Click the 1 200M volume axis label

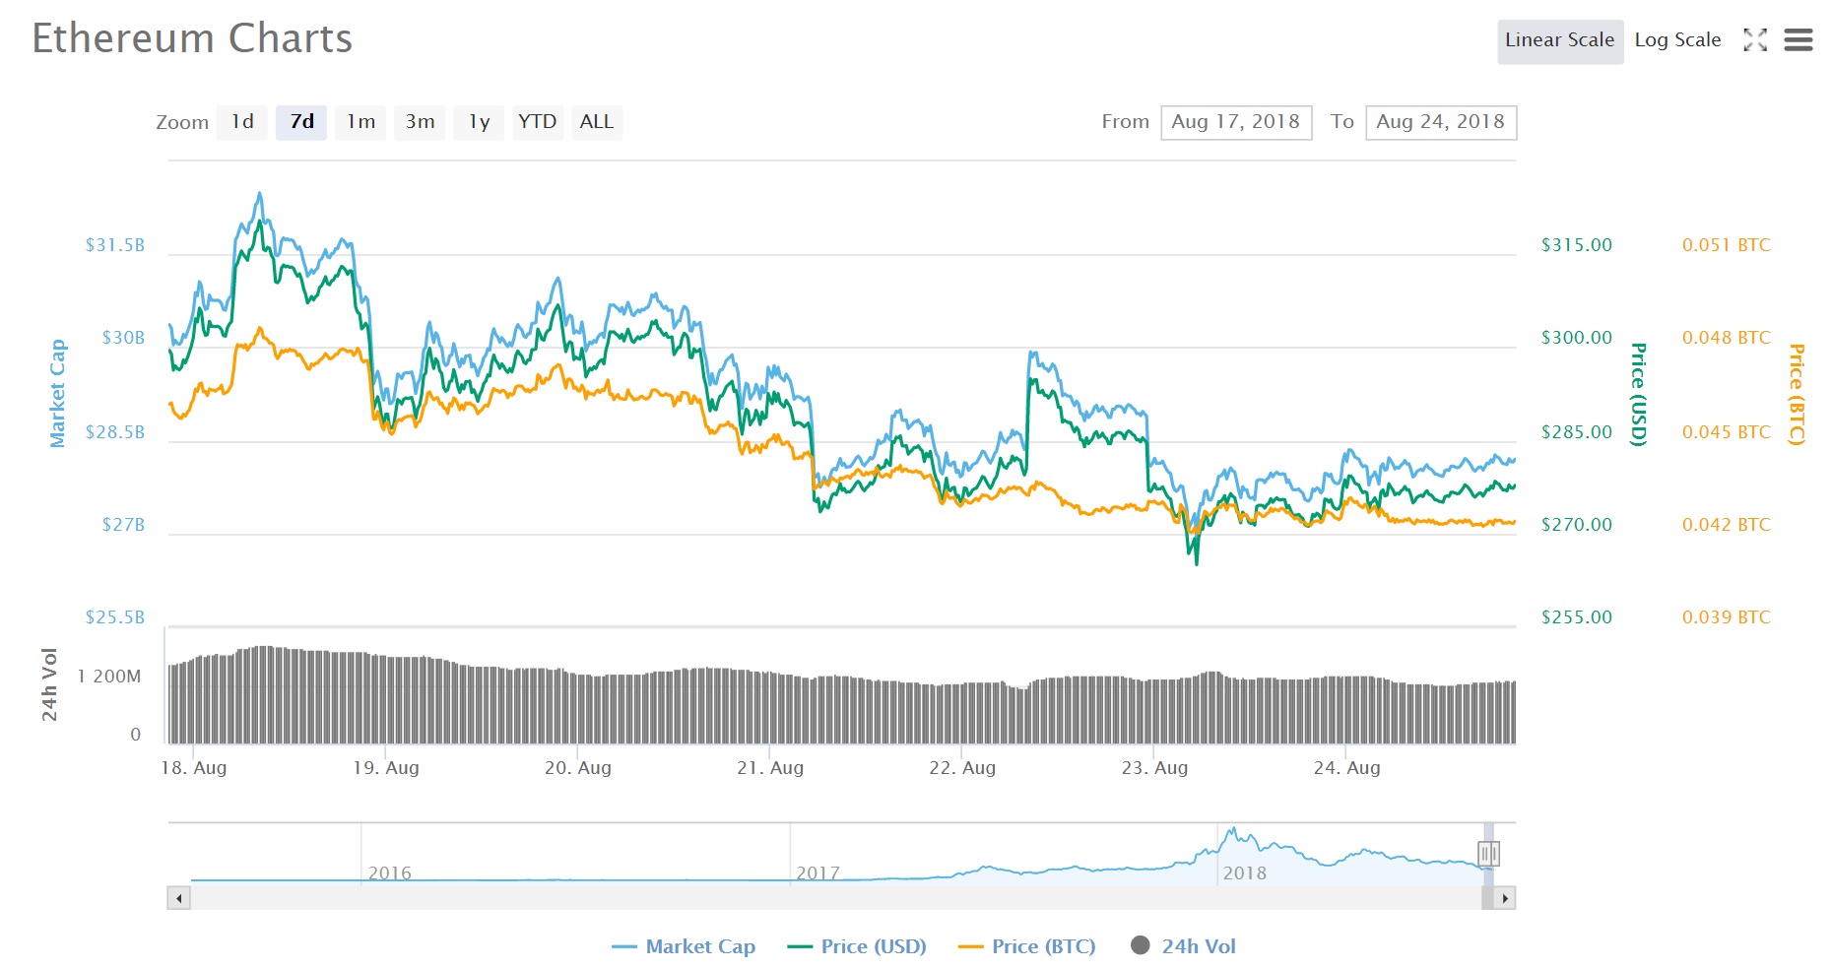109,677
